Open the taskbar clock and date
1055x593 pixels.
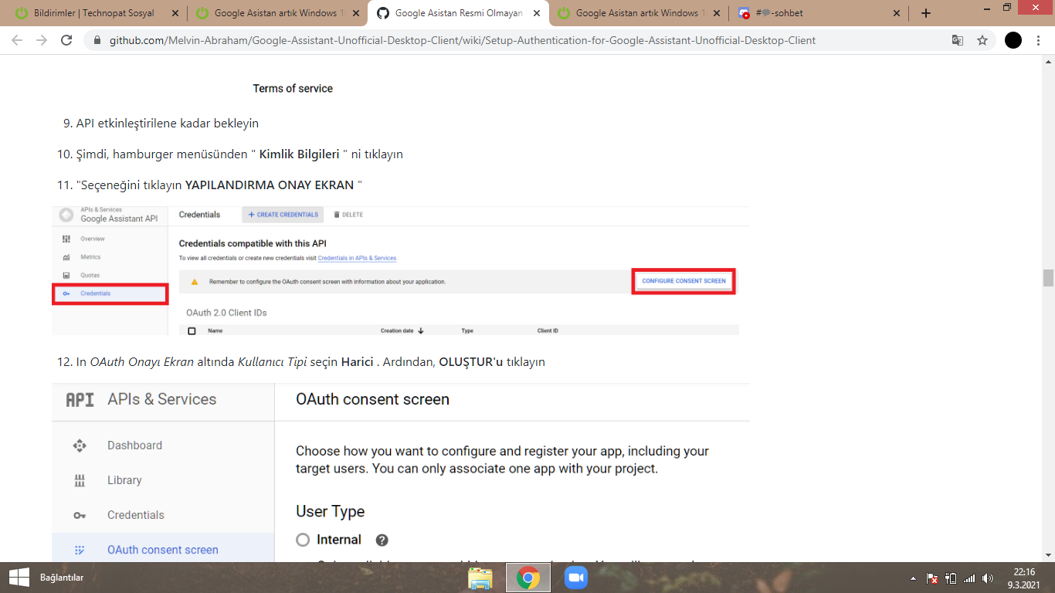[x=1023, y=578]
